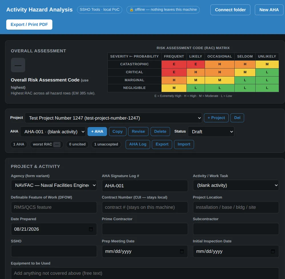Viewport: 285px width, 279px height.
Task: Open the Prep Meeting Date calendar icon
Action: (x=182, y=251)
